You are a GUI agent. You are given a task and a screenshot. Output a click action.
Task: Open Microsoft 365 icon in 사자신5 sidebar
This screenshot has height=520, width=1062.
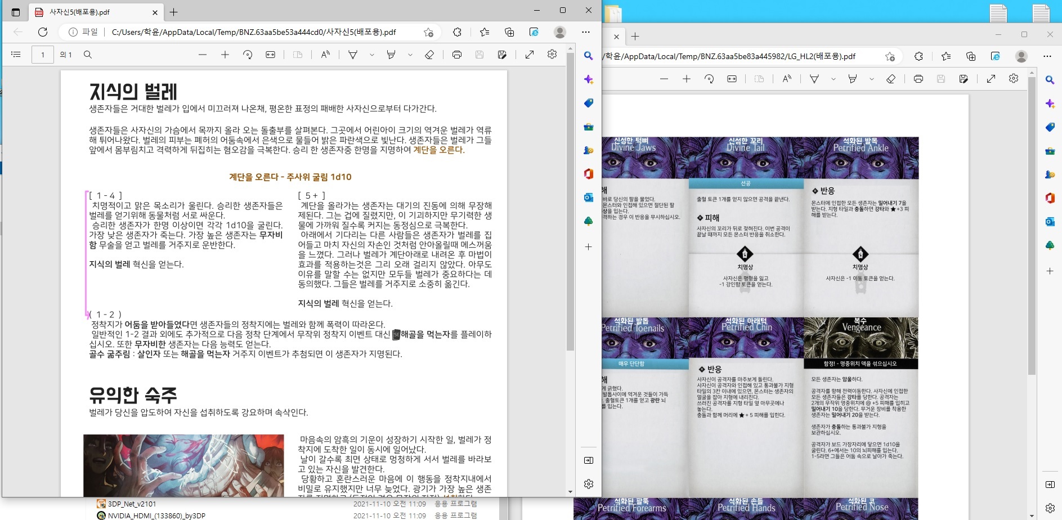click(x=588, y=174)
